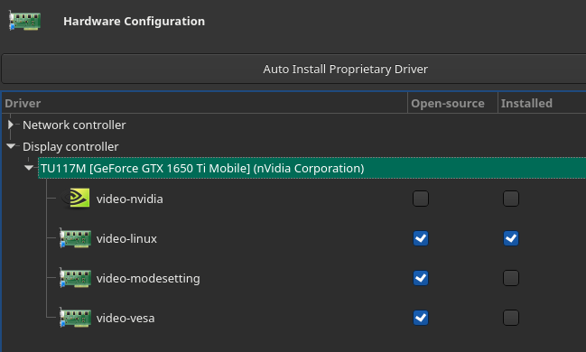
Task: Toggle Installed checkbox for video-modesetting
Action: 511,278
